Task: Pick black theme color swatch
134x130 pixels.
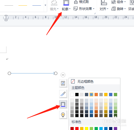Action: pyautogui.click(x=77, y=95)
